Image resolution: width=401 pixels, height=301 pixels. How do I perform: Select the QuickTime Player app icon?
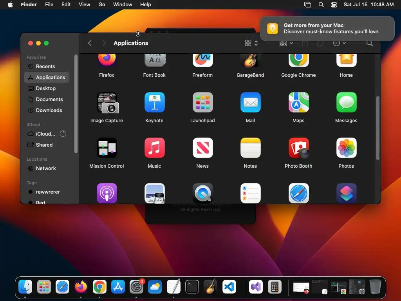(202, 193)
